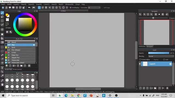Pick brush size 1000 preset
Image resolution: width=175 pixels, height=98 pixels.
33,87
